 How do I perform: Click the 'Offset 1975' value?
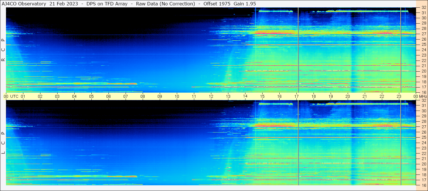click(x=217, y=4)
